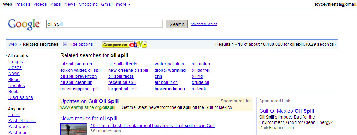Open Gmail from the top navigation

[x=107, y=4]
